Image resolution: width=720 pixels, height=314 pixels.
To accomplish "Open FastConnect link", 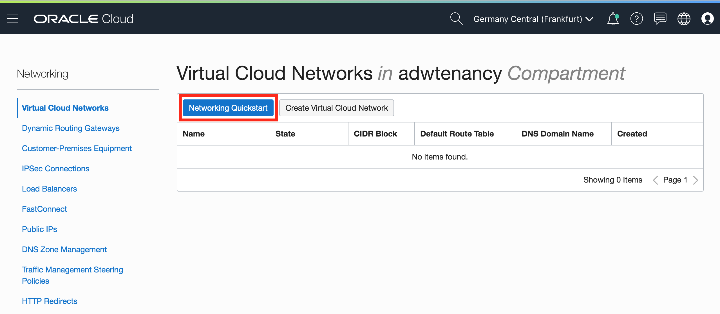I will click(44, 209).
